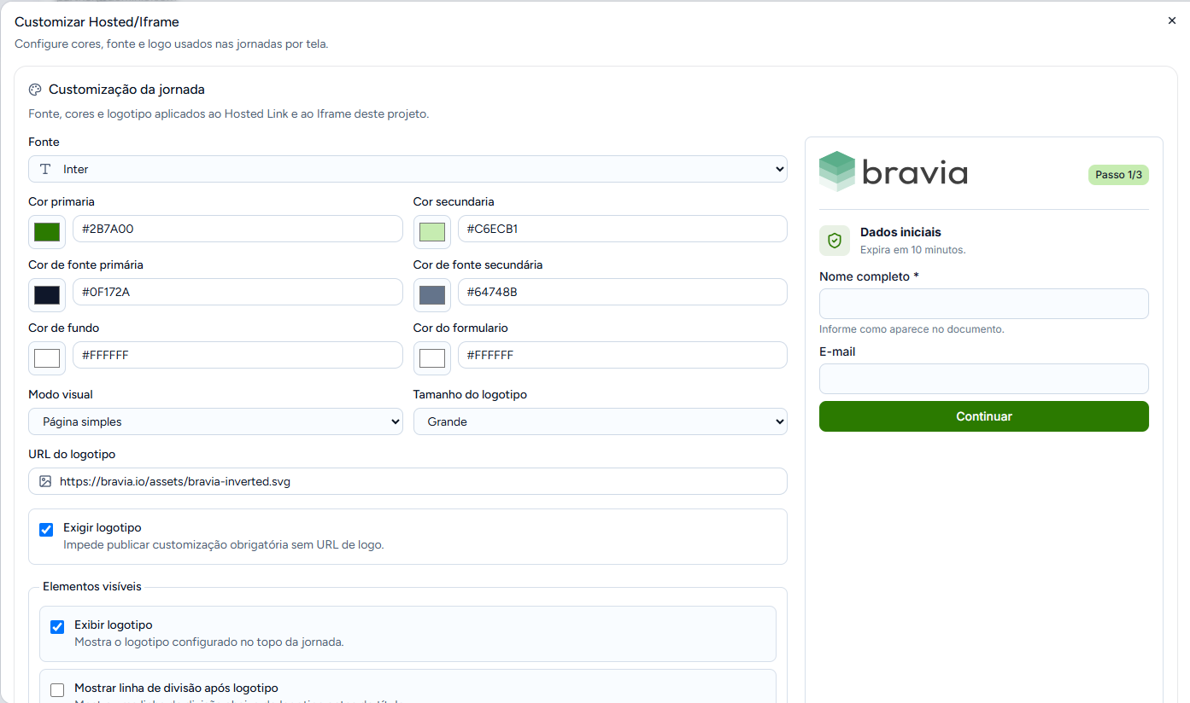Open the Cor primaria green color swatch

point(47,232)
